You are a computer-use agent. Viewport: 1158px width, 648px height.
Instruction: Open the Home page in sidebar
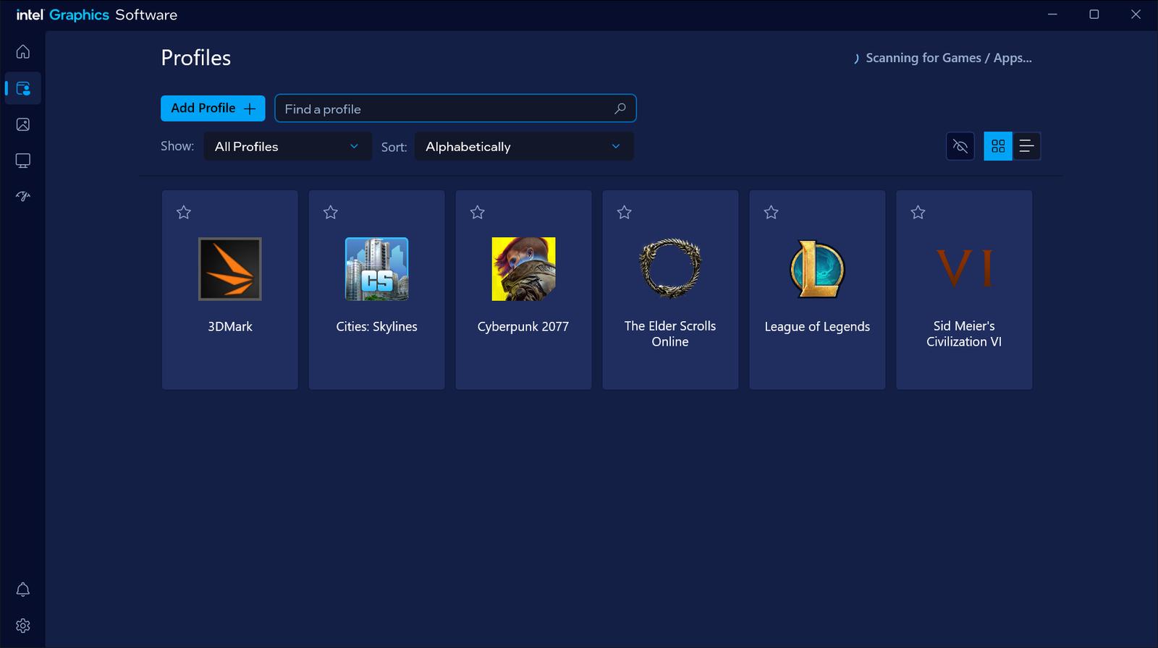coord(23,52)
